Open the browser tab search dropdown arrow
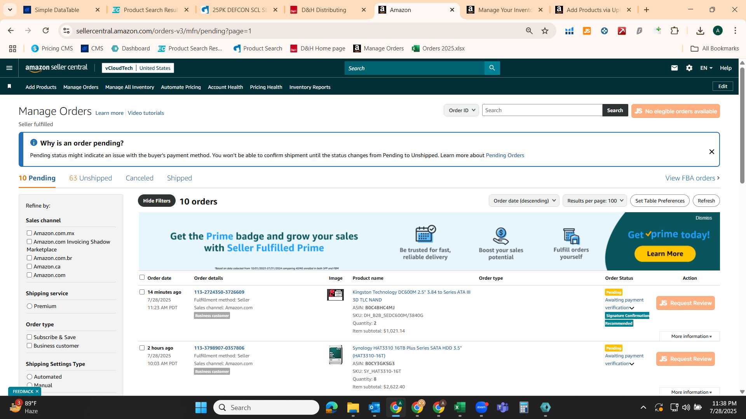Screen dimensions: 746x419 pos(10,10)
